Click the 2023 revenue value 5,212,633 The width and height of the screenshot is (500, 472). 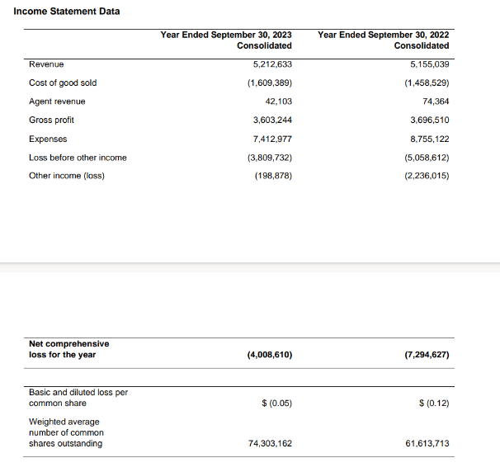[x=271, y=64]
